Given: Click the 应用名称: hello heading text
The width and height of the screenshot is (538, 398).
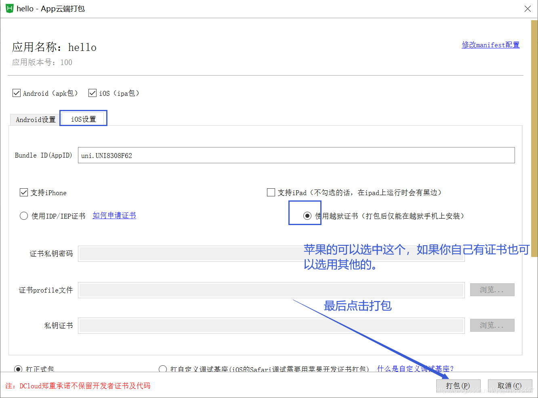Looking at the screenshot, I should (x=54, y=47).
